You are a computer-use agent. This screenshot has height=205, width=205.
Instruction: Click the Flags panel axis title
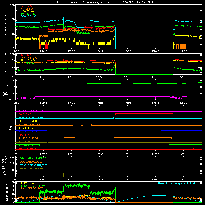11,128
